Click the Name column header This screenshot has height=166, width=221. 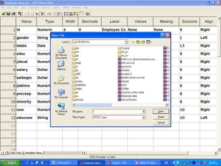[x=26, y=22]
